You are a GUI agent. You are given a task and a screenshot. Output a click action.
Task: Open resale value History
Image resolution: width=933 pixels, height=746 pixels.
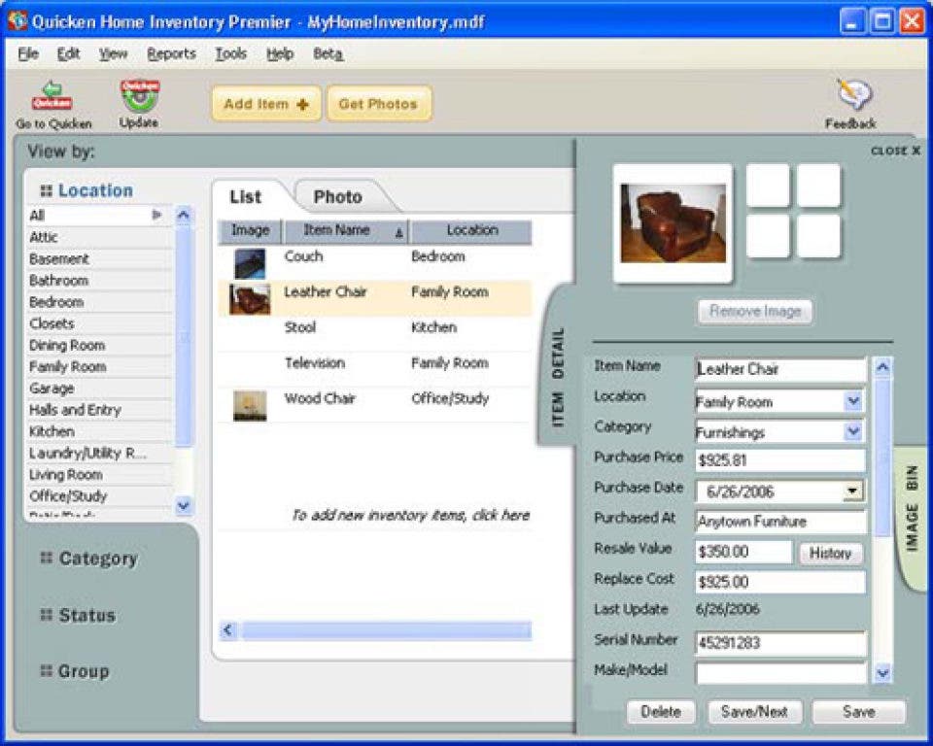click(x=829, y=554)
